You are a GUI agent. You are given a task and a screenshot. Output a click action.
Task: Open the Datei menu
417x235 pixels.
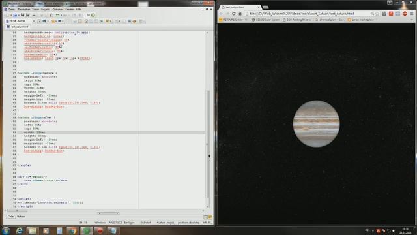click(12, 9)
